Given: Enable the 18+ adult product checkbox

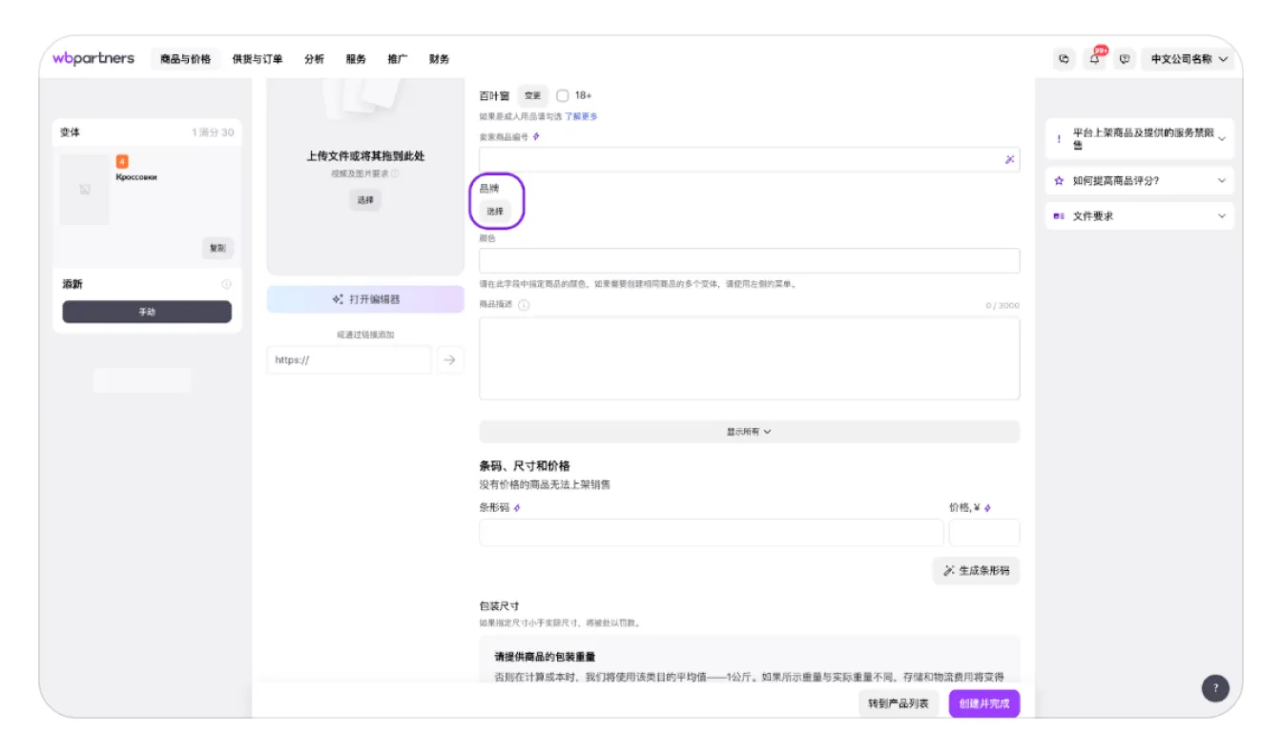Looking at the screenshot, I should coord(563,94).
